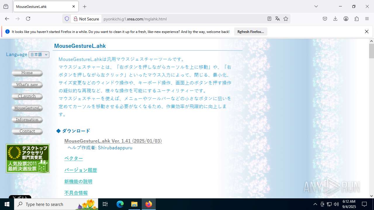Open the network tray icon
Image resolution: width=374 pixels, height=210 pixels.
(329, 204)
